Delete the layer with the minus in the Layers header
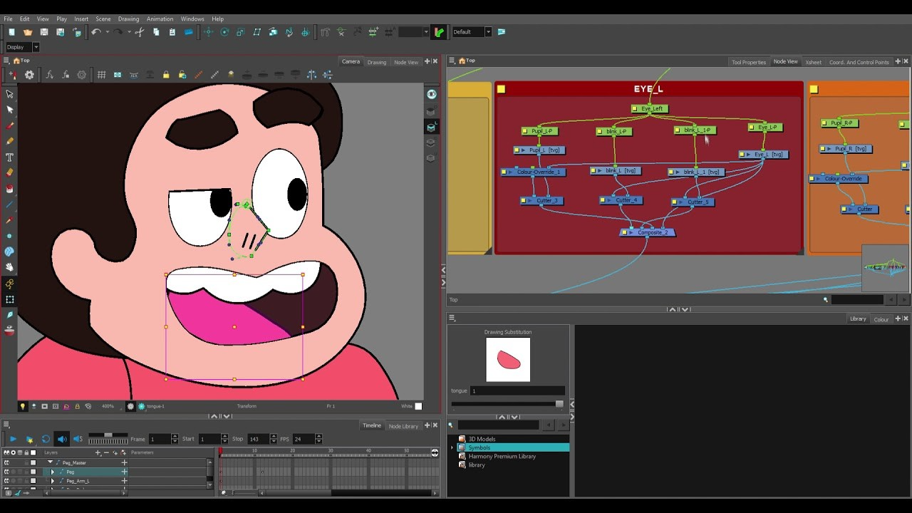The image size is (912, 513). 106,452
